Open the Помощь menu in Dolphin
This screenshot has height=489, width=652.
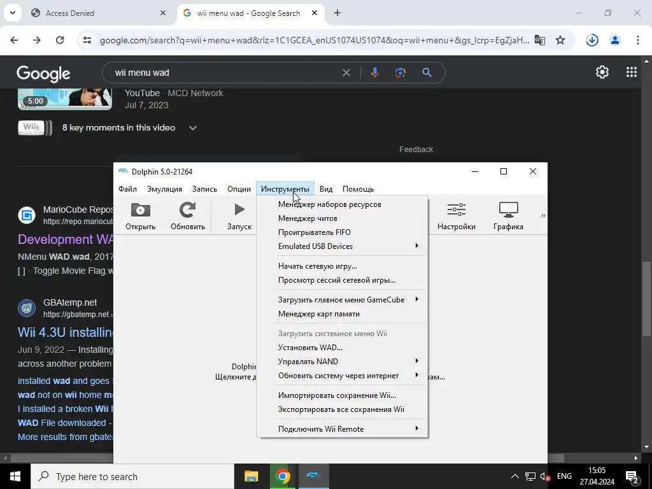coord(358,188)
